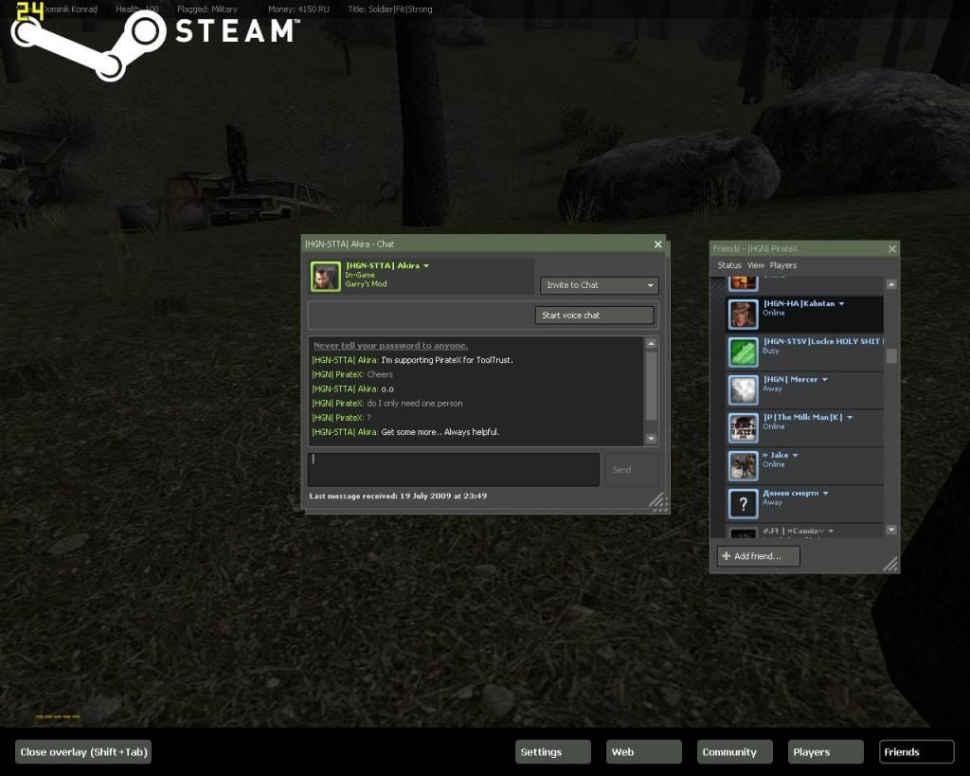
Task: Click the resize grip of the chat window
Action: coord(658,502)
